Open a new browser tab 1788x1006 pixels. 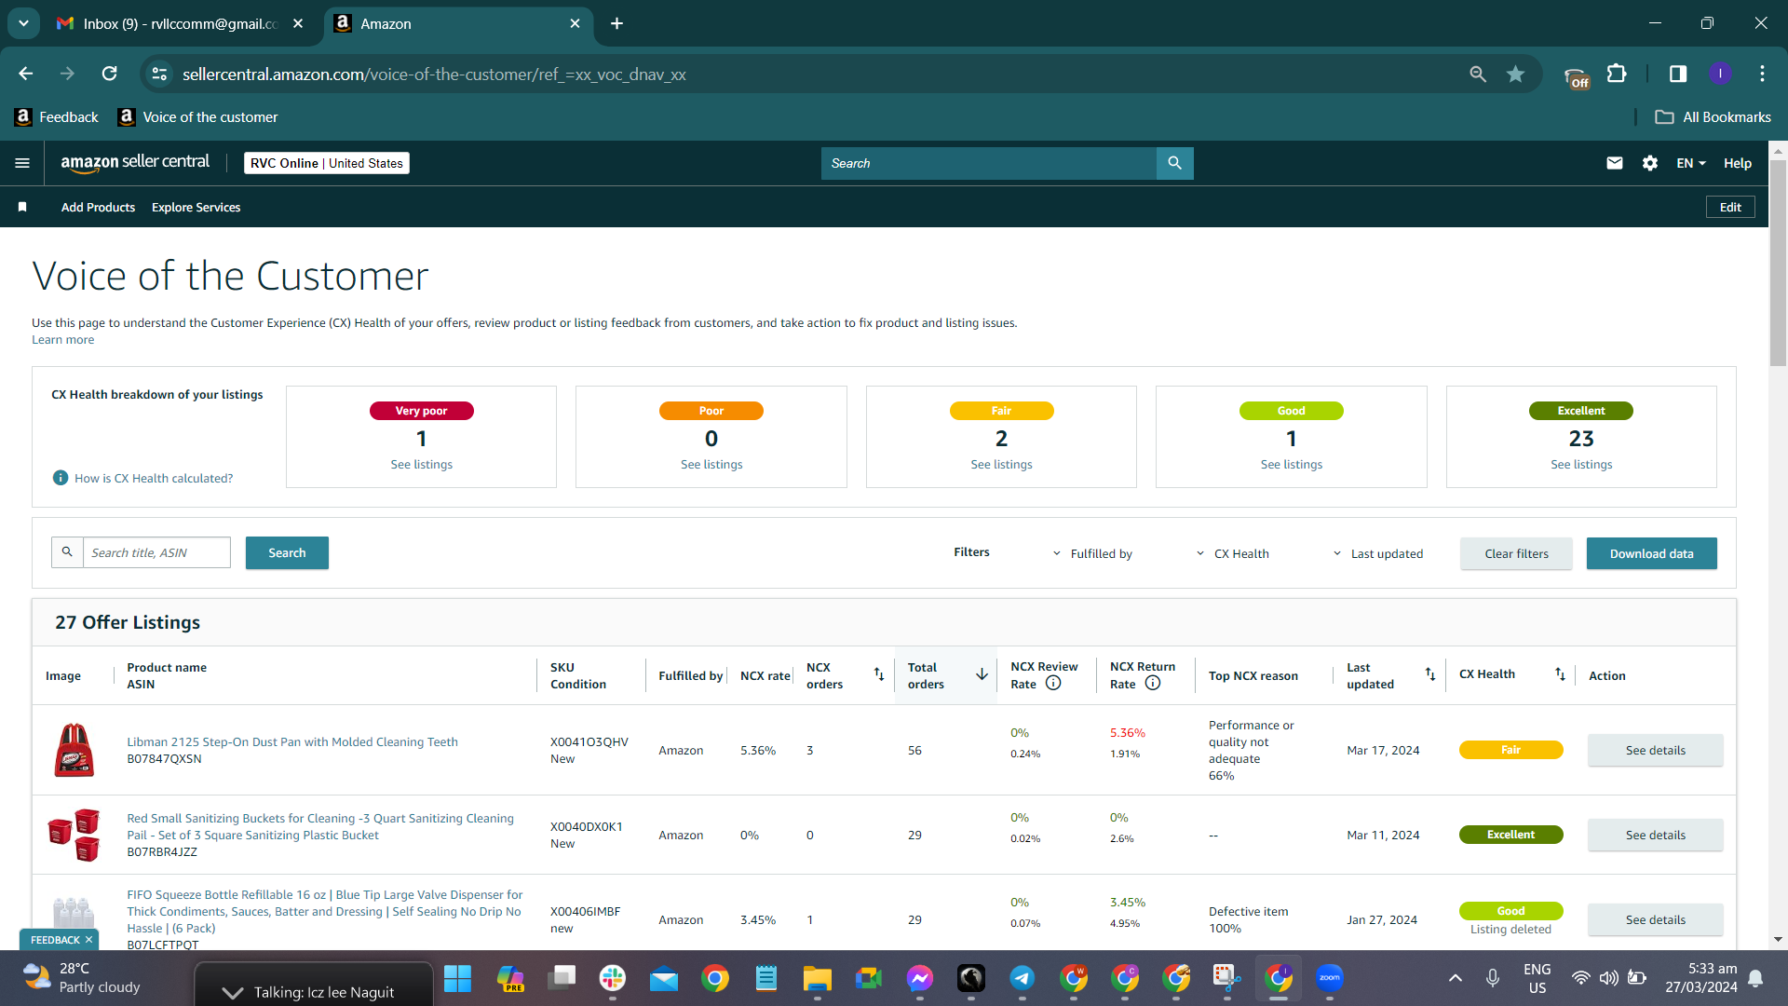[616, 23]
